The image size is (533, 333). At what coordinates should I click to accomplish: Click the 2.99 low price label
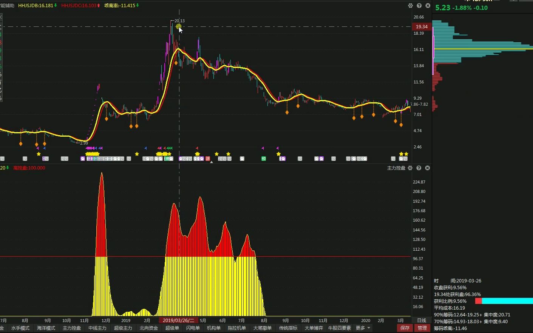point(84,143)
